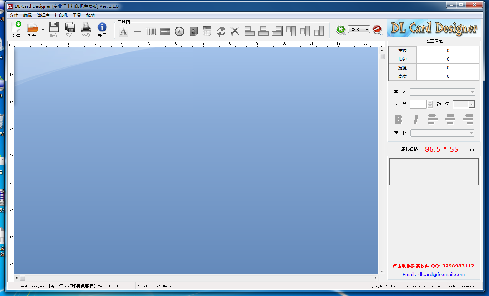Click the empty preview box under card size
This screenshot has height=296, width=489.
coord(434,171)
